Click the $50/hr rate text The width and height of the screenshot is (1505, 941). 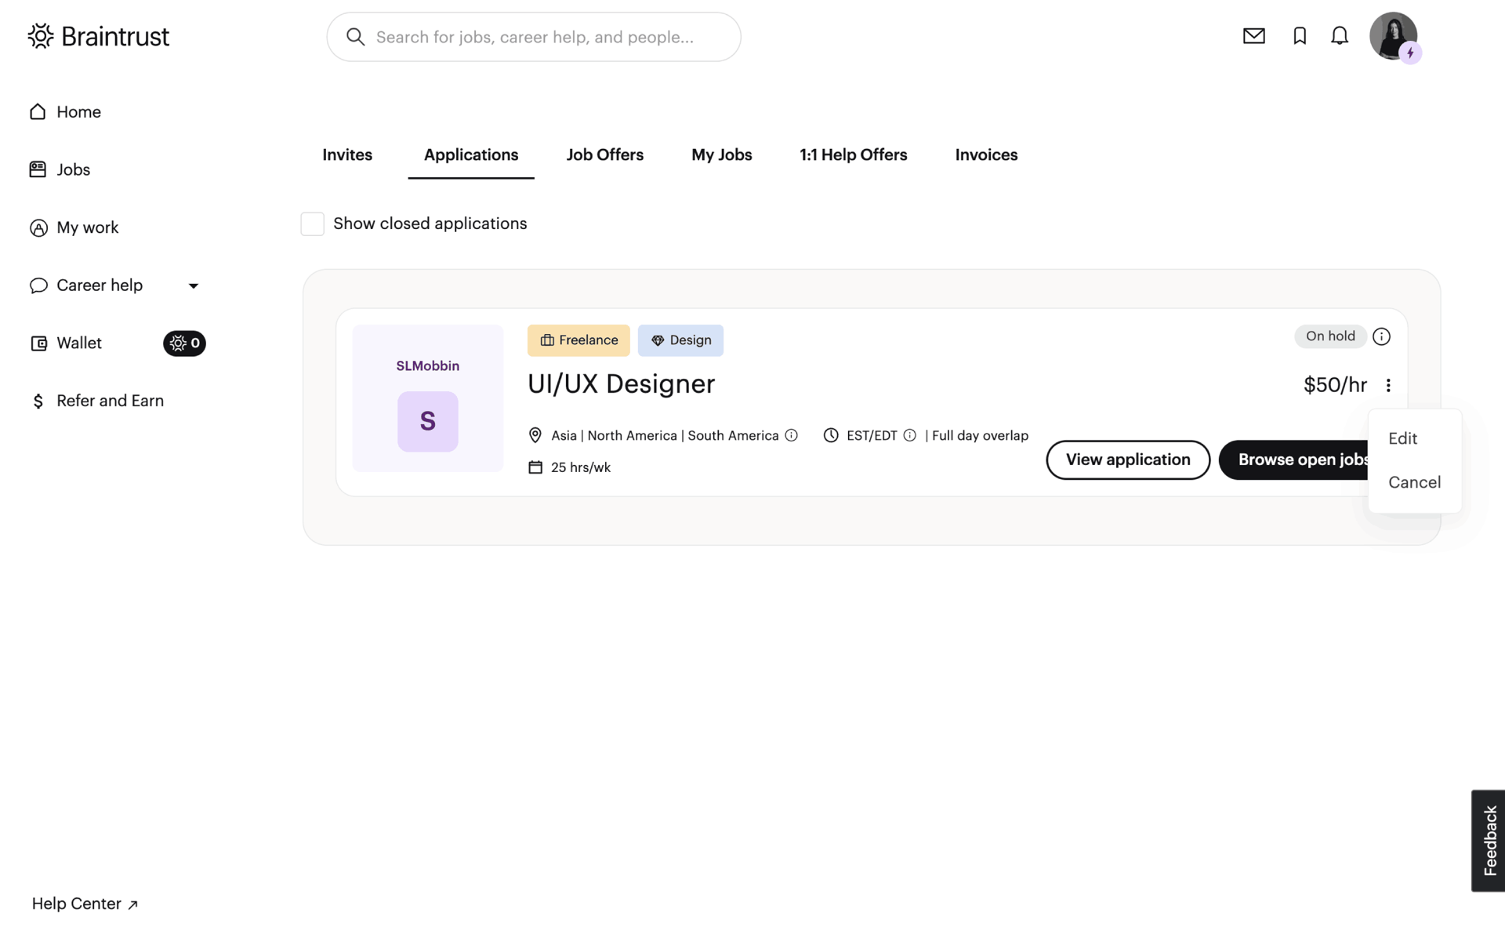[1335, 385]
